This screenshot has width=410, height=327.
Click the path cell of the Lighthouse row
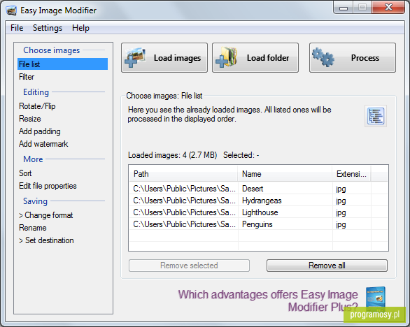pyautogui.click(x=184, y=212)
